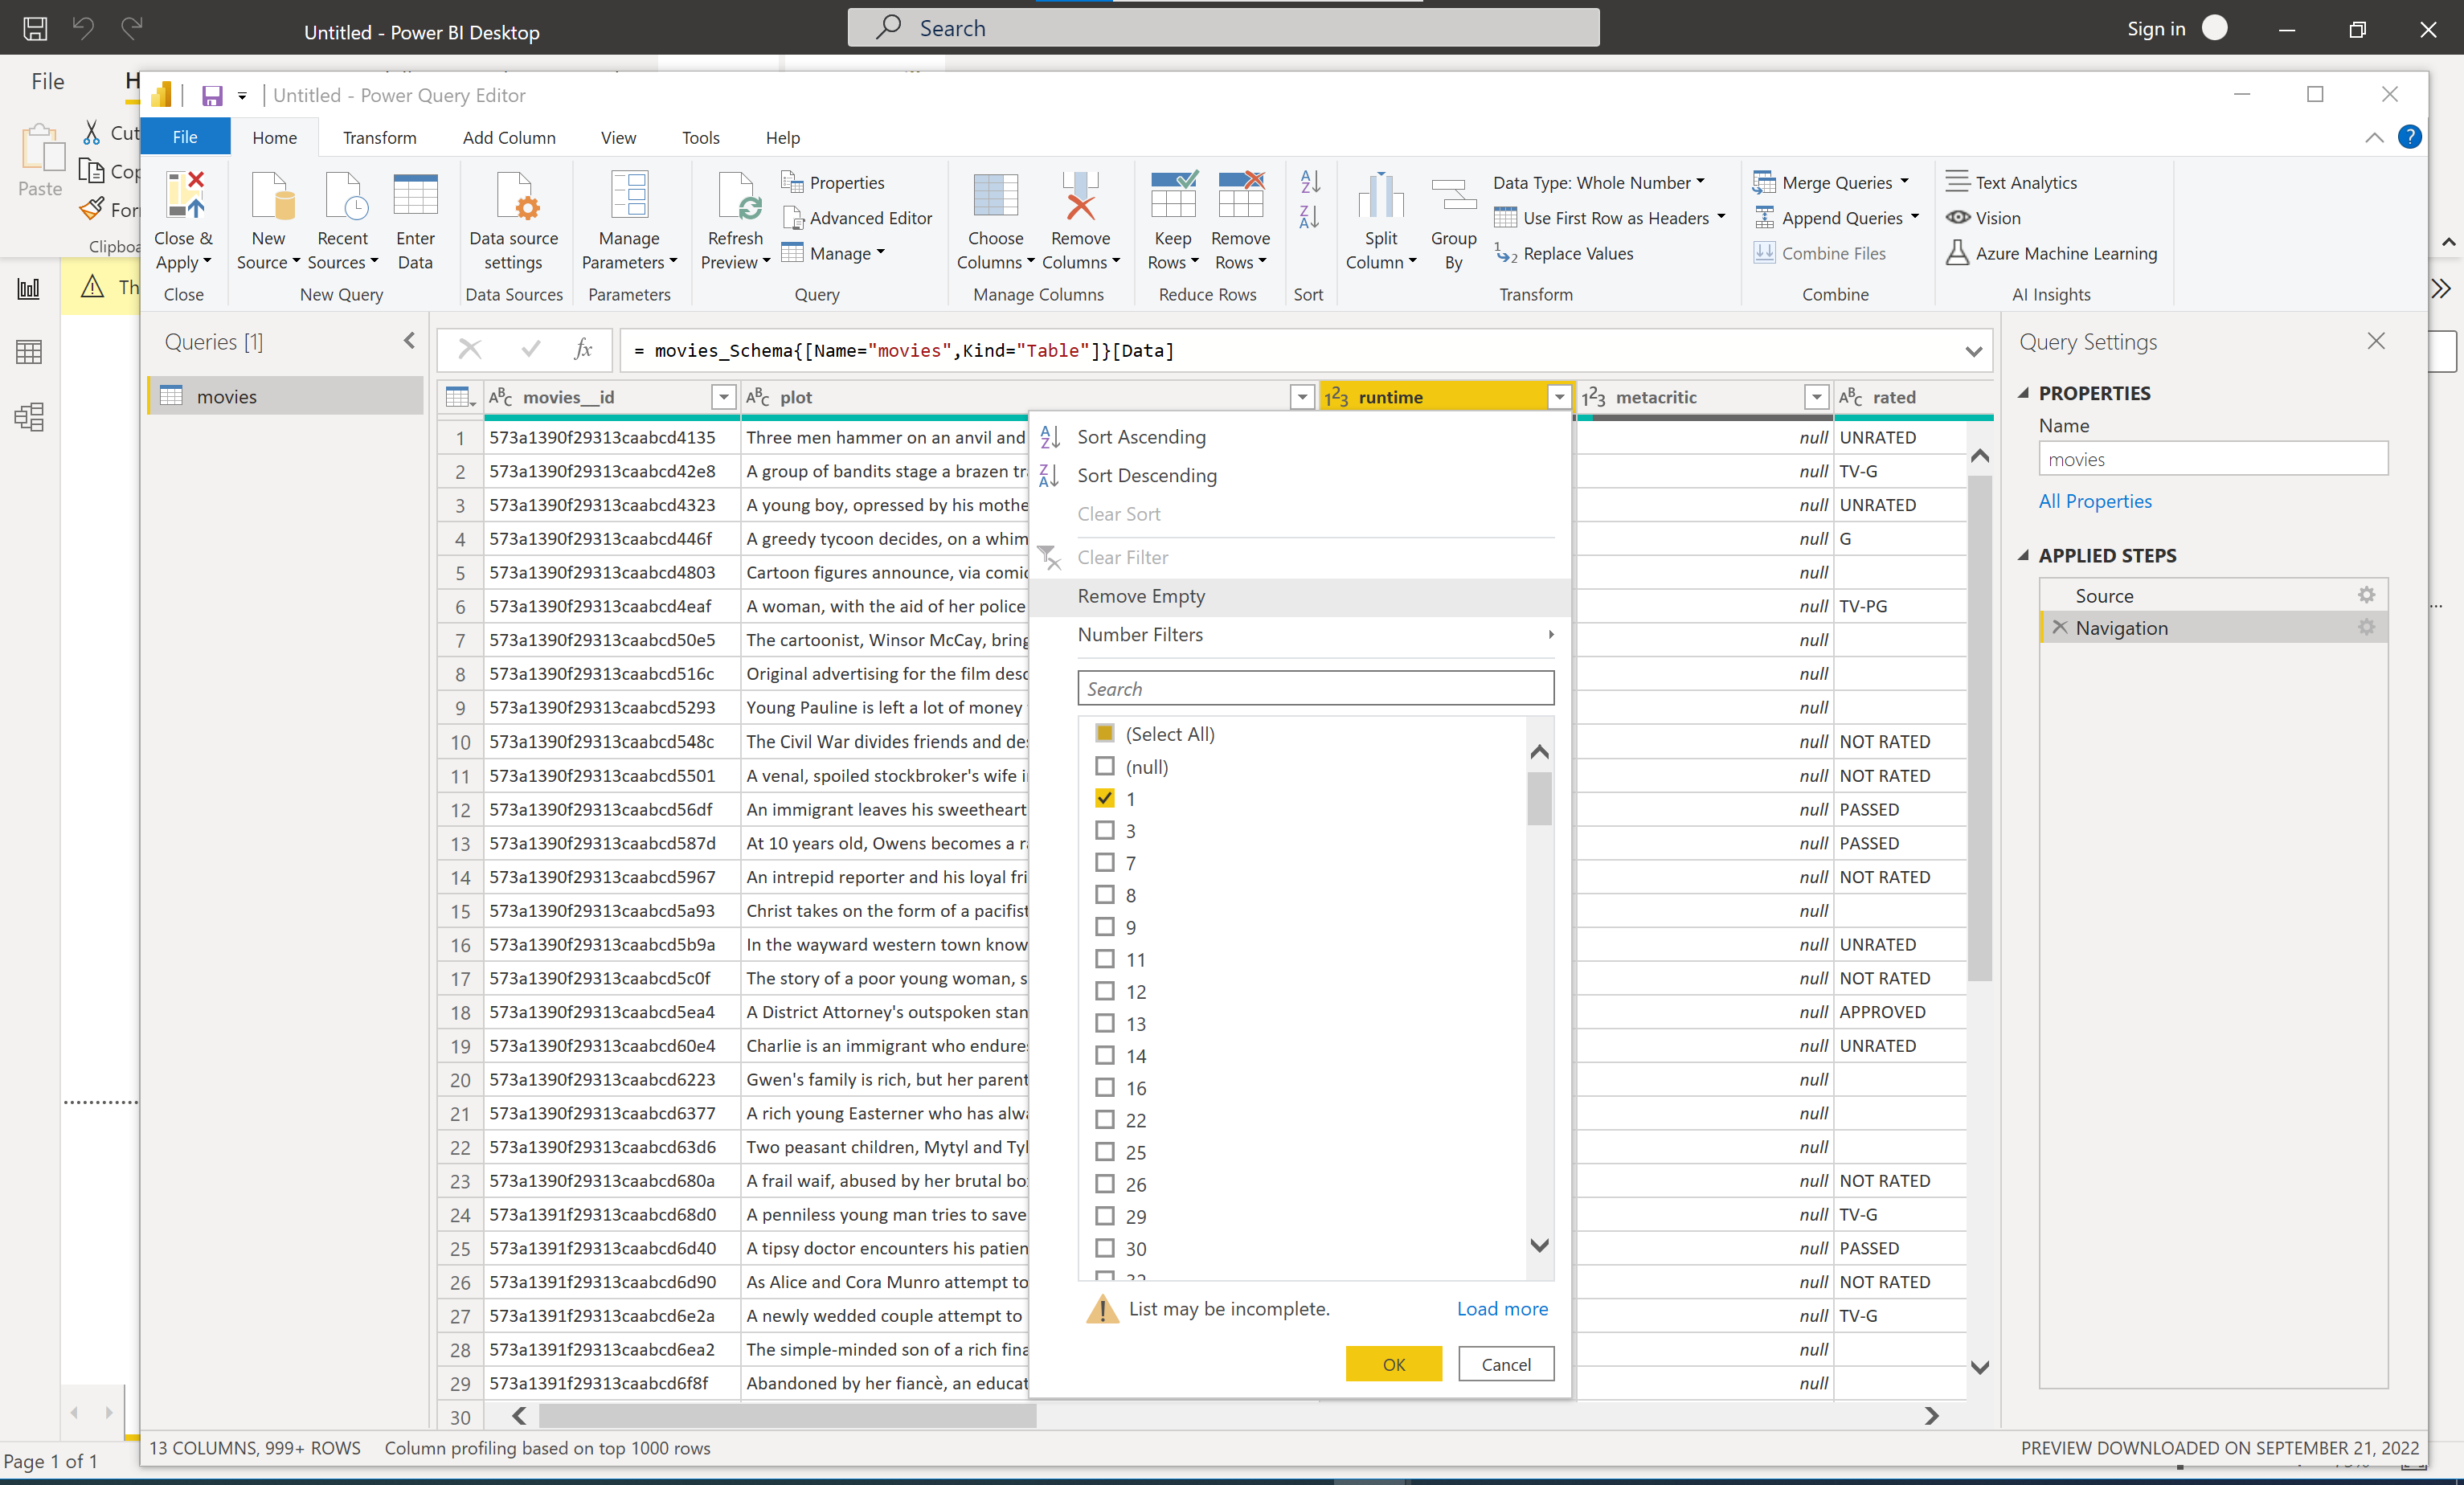Viewport: 2464px width, 1485px height.
Task: Cancel the runtime filter menu
Action: click(1505, 1364)
